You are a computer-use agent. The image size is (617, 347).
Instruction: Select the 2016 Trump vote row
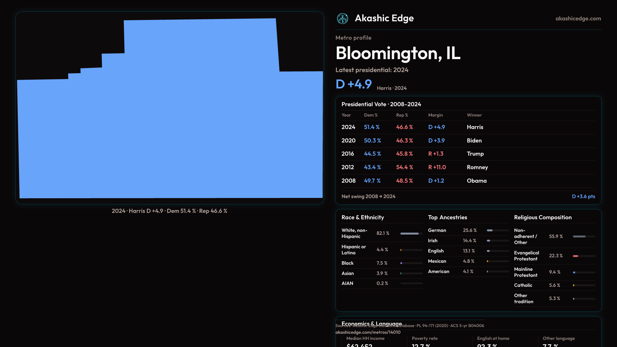(468, 154)
